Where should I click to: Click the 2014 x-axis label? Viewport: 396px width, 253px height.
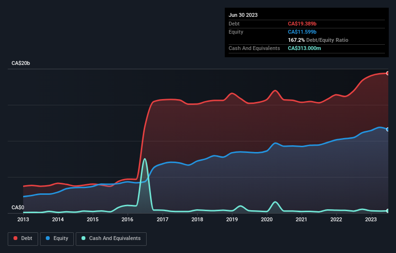(x=58, y=219)
